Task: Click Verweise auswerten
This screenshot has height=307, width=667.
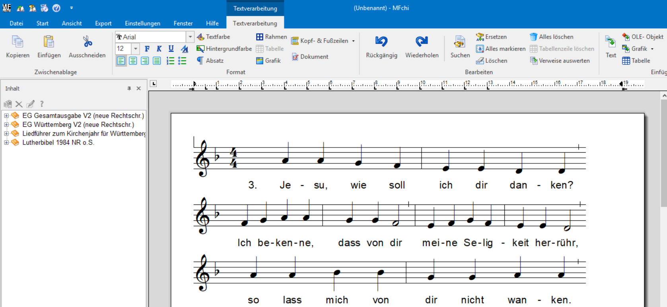Action: [x=560, y=60]
